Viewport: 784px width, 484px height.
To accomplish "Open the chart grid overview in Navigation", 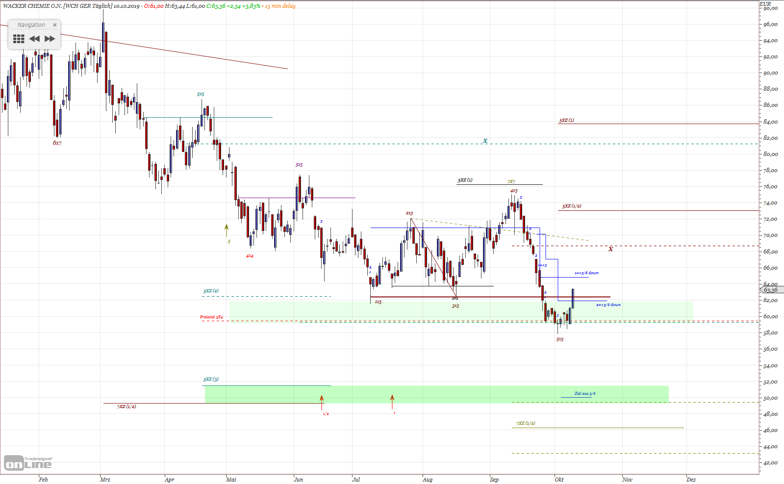I will pyautogui.click(x=19, y=39).
